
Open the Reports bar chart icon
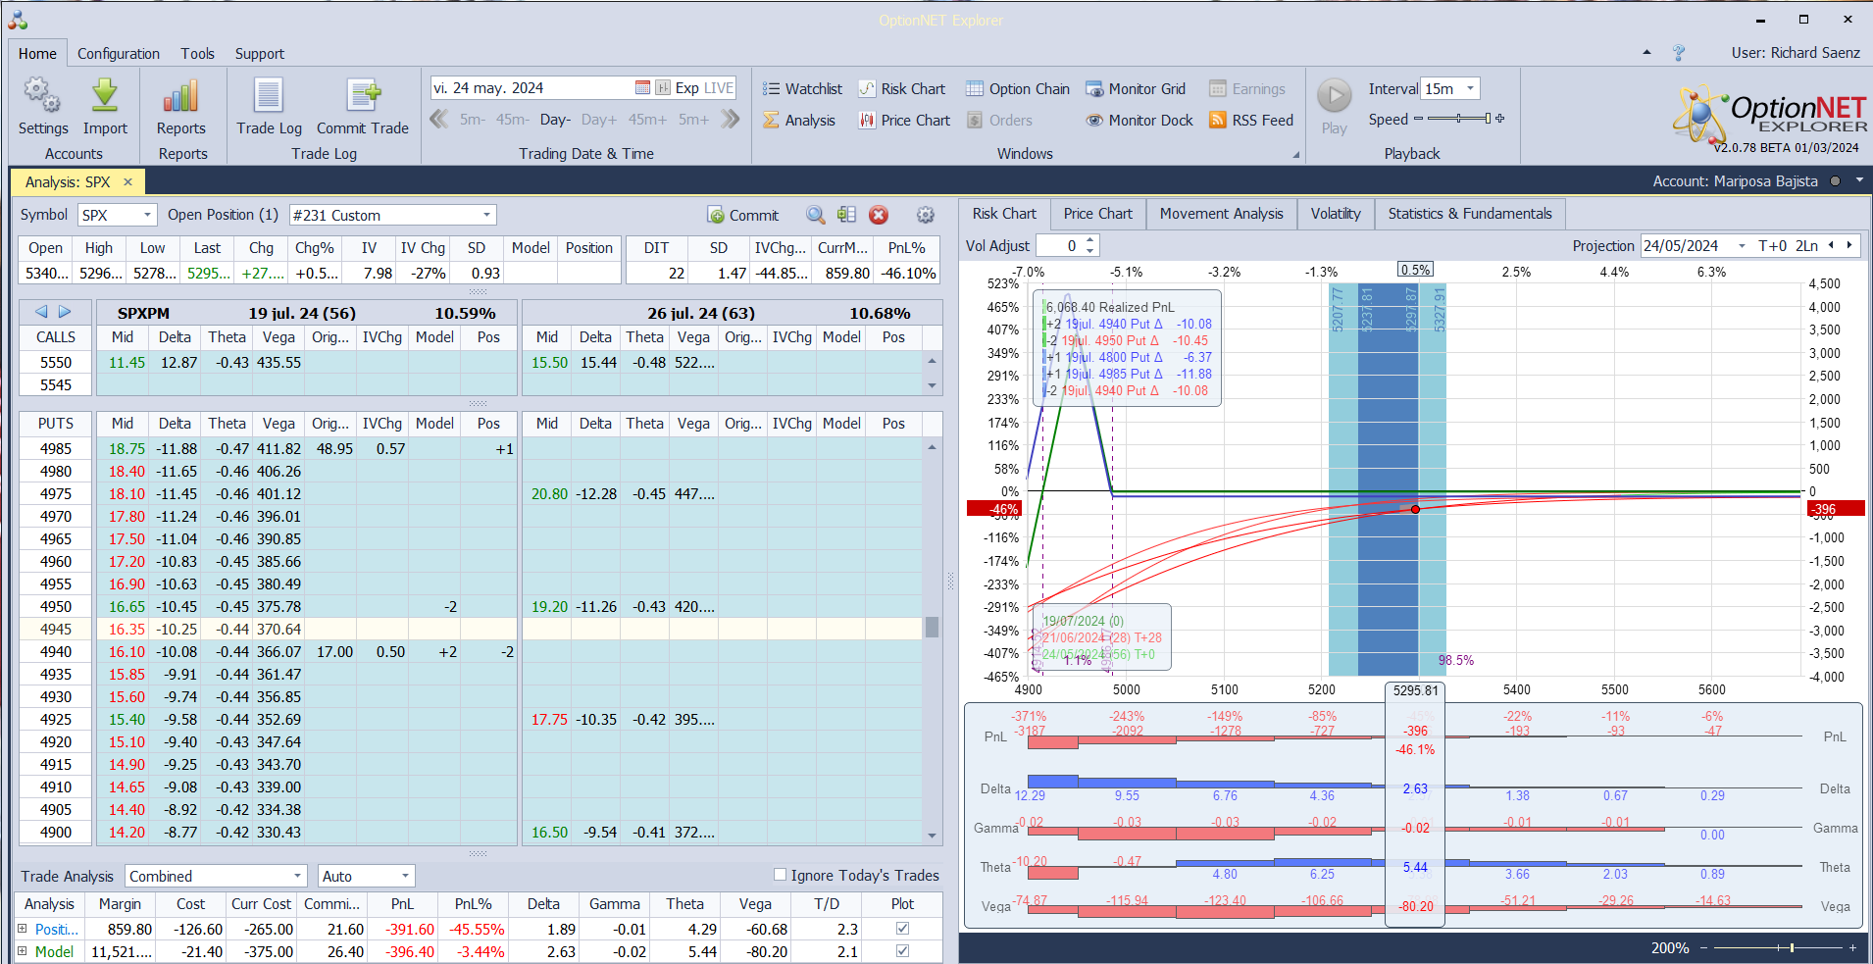pyautogui.click(x=181, y=96)
